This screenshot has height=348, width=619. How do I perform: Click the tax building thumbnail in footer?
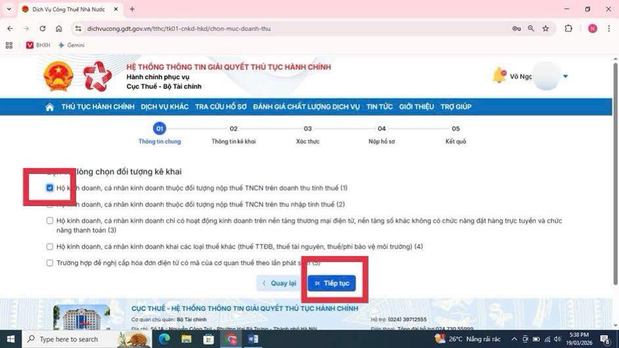81,317
